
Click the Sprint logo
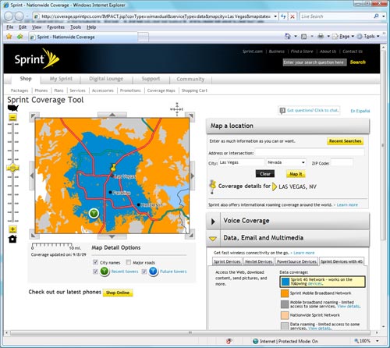[x=37, y=59]
